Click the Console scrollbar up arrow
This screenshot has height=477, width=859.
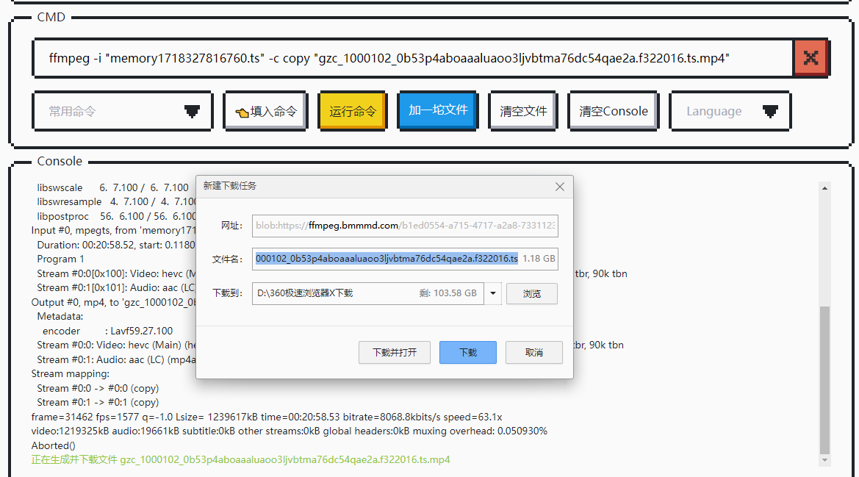click(824, 188)
